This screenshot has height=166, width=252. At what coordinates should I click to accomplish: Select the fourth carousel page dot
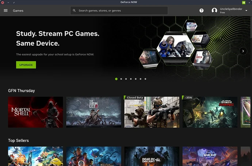(x=131, y=79)
